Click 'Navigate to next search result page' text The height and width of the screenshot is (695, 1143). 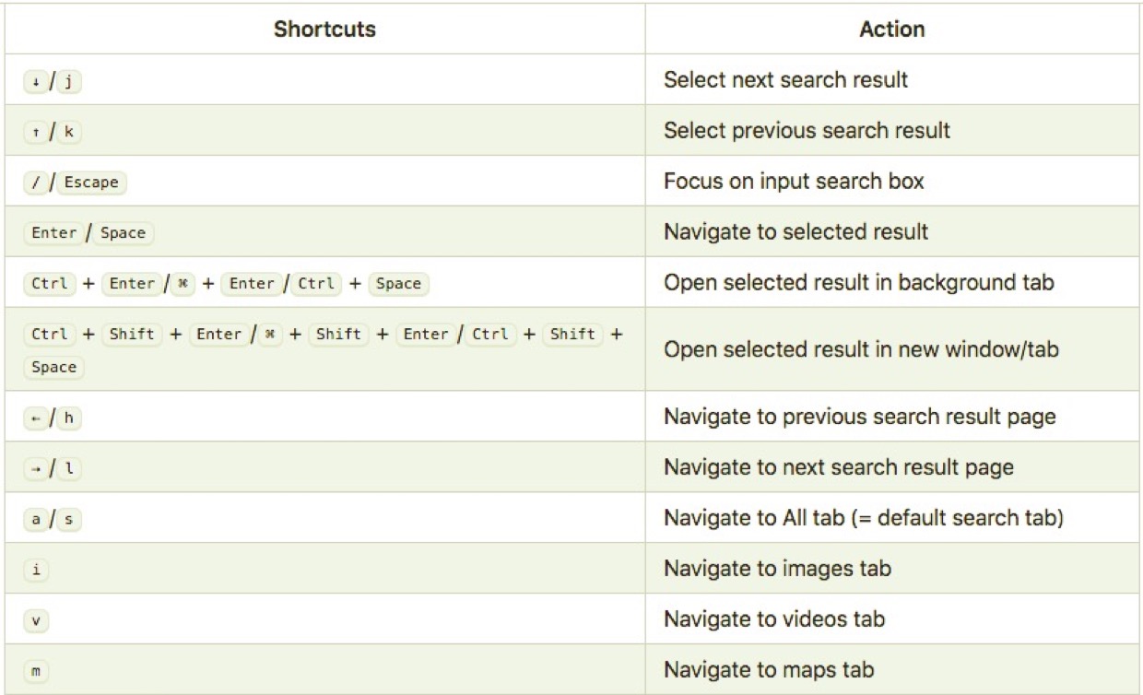click(838, 467)
